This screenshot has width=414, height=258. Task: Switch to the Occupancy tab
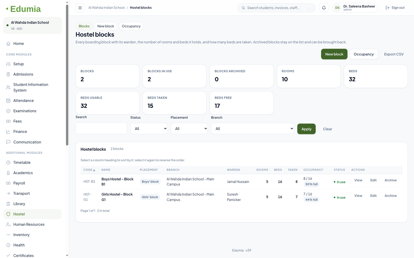click(131, 26)
